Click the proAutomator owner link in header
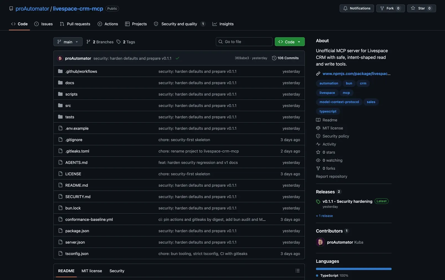 pyautogui.click(x=32, y=9)
